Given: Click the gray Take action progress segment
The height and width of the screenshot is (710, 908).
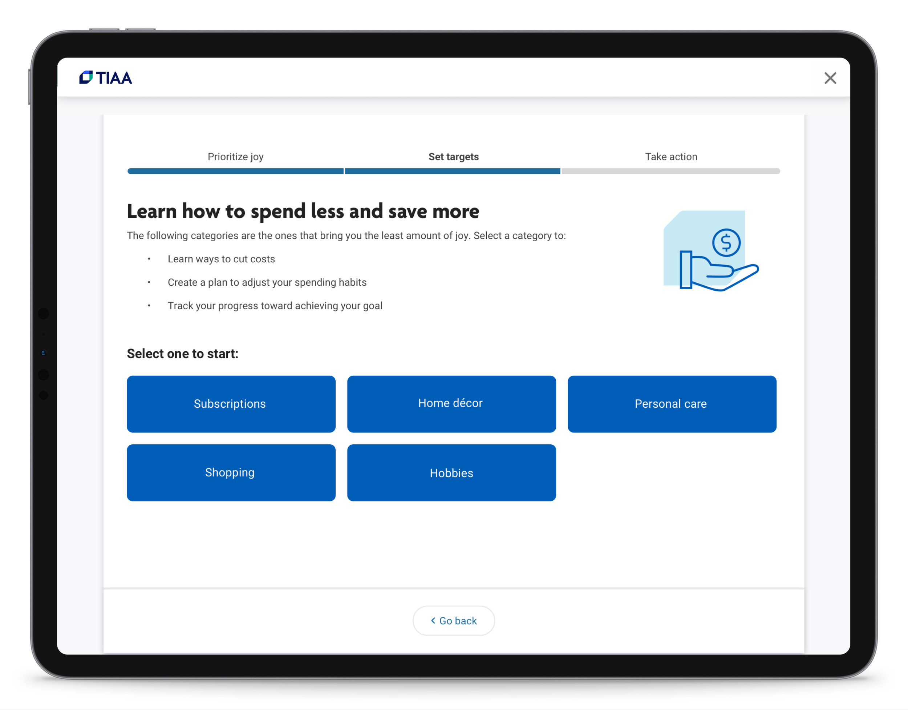Looking at the screenshot, I should (670, 171).
